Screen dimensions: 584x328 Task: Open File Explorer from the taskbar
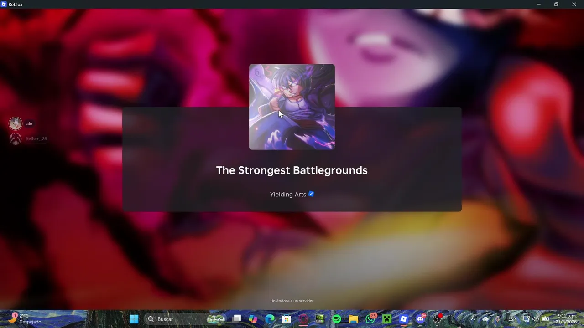pos(353,319)
